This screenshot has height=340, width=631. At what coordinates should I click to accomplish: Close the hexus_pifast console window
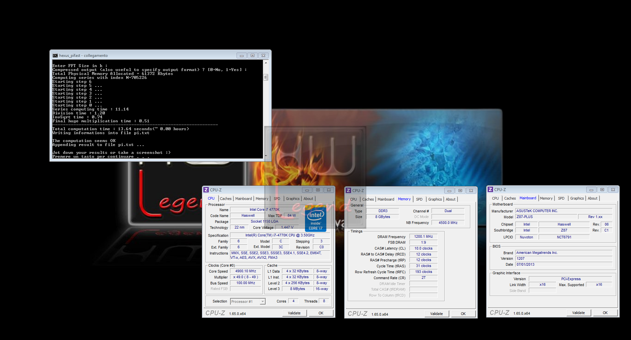pos(263,56)
